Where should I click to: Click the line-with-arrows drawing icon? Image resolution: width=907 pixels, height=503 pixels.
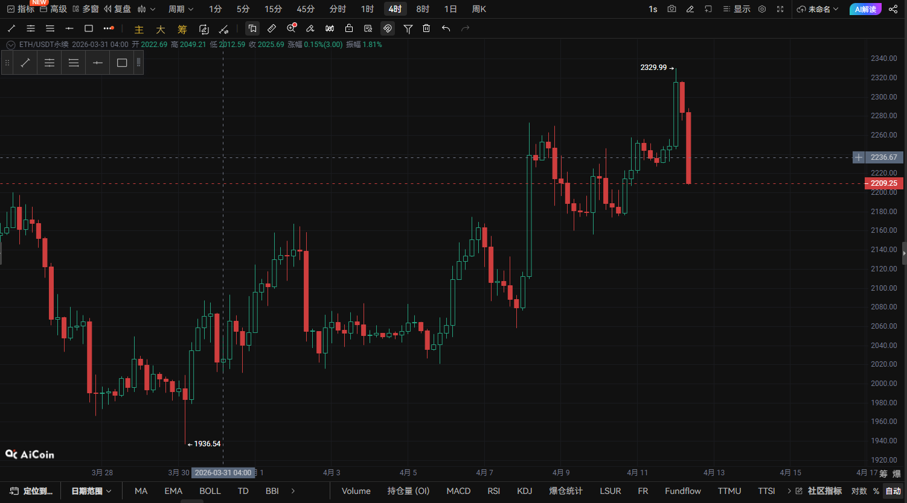(223, 29)
